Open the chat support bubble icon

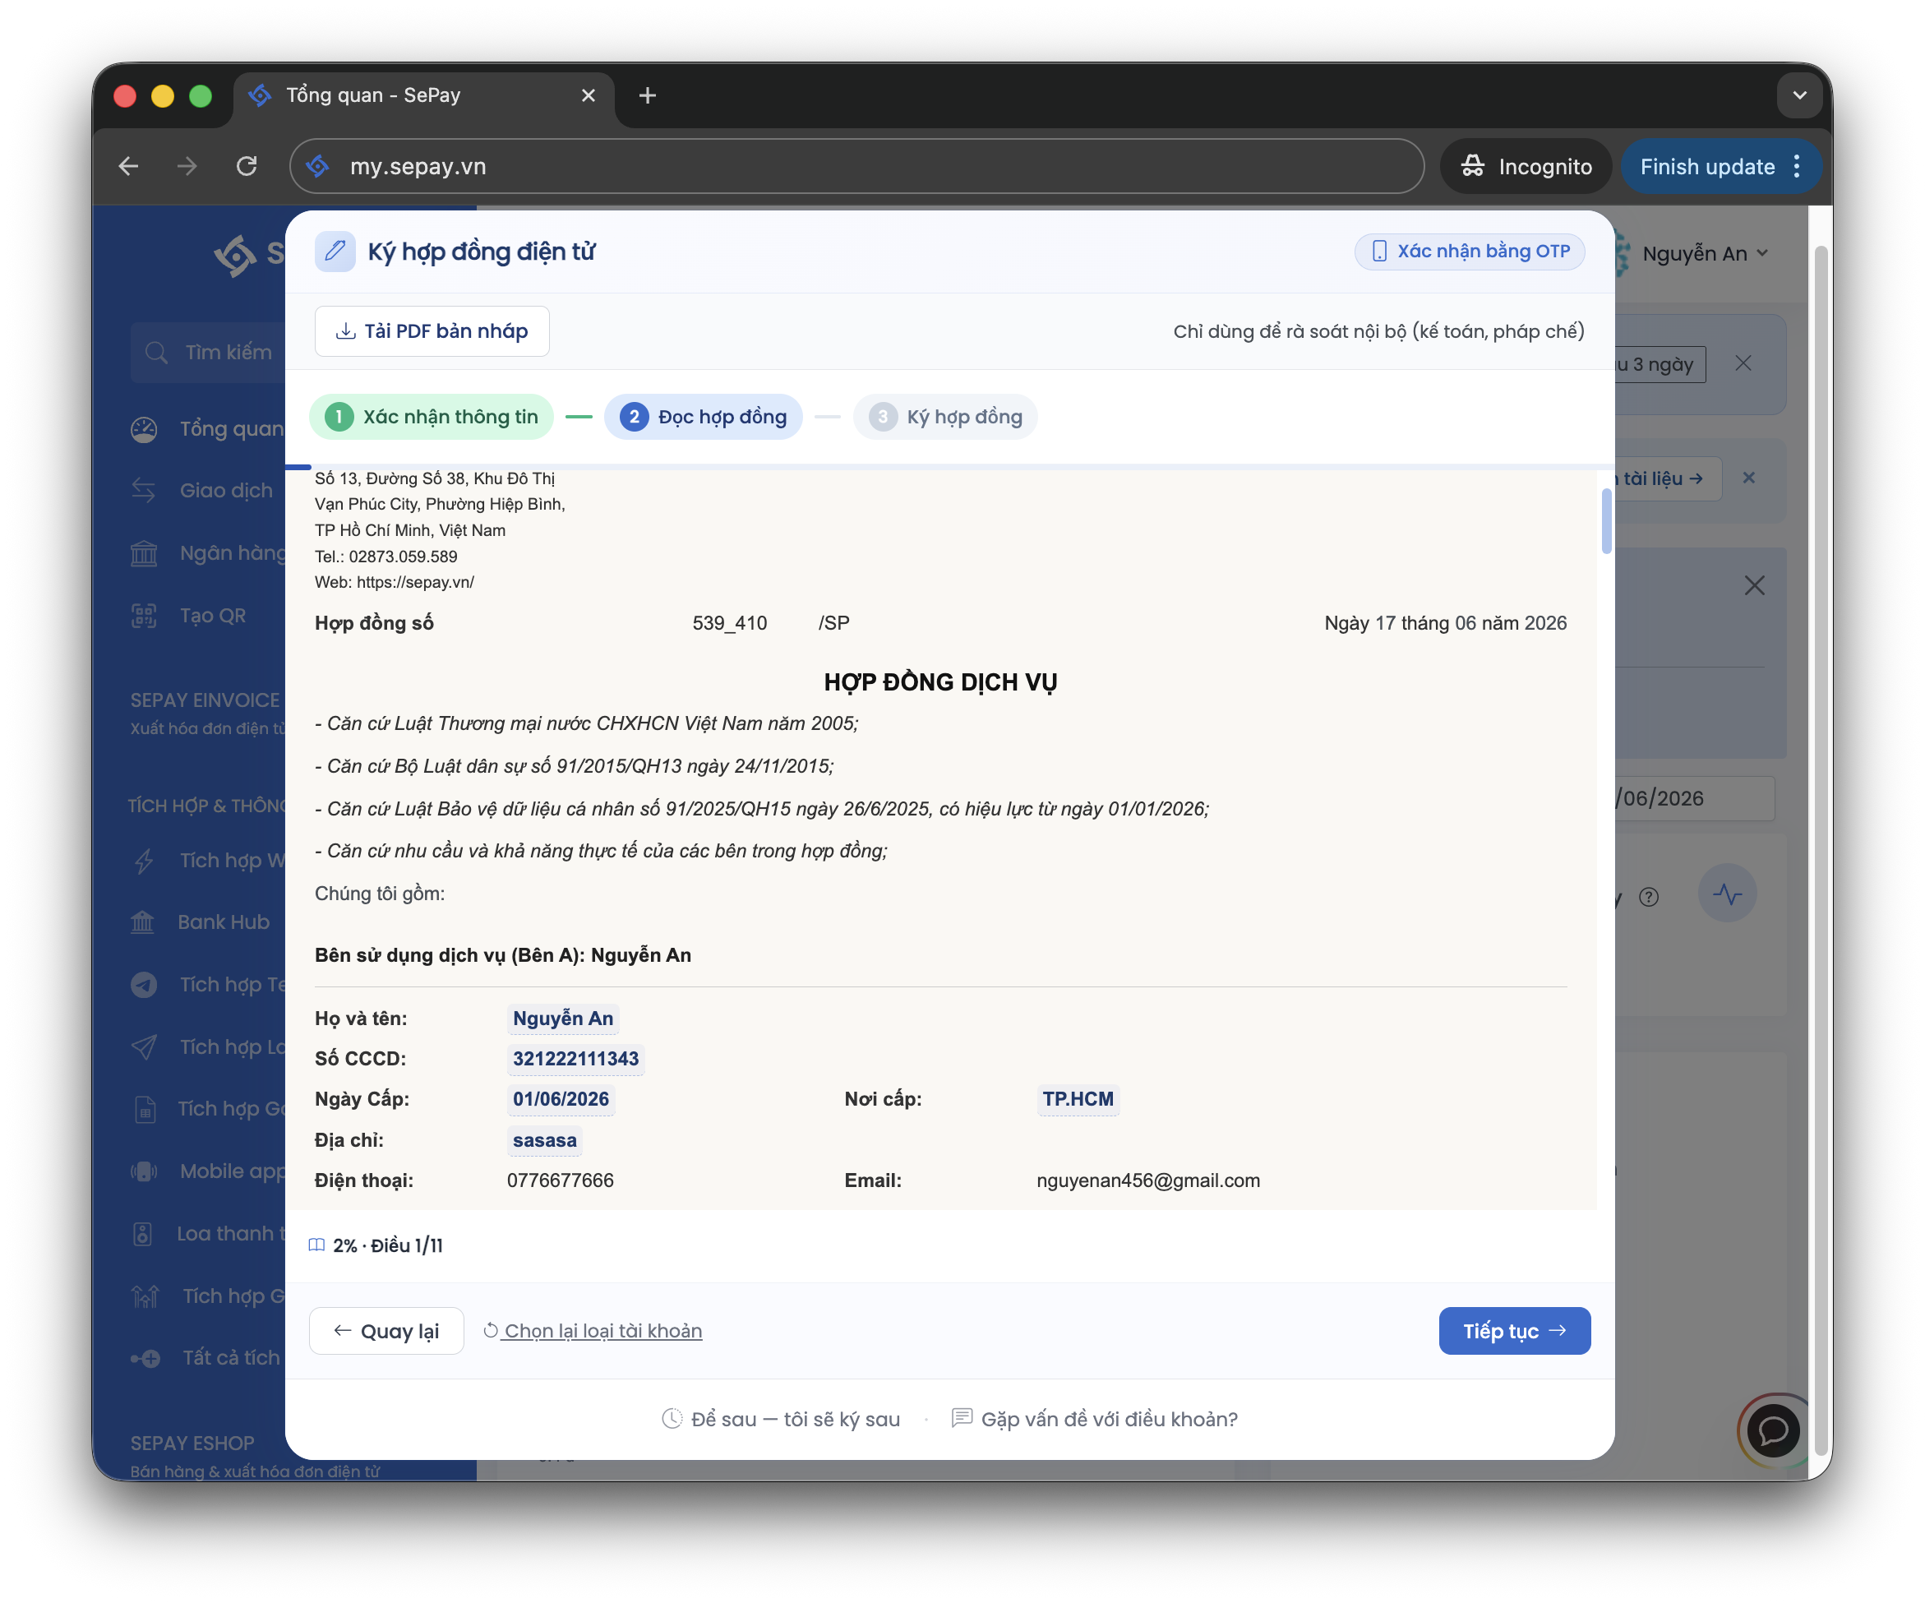click(1773, 1430)
